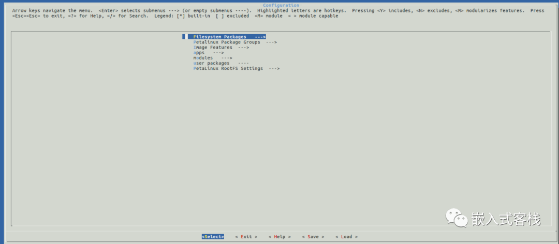Image resolution: width=559 pixels, height=244 pixels.
Task: Click the Select button
Action: point(213,237)
